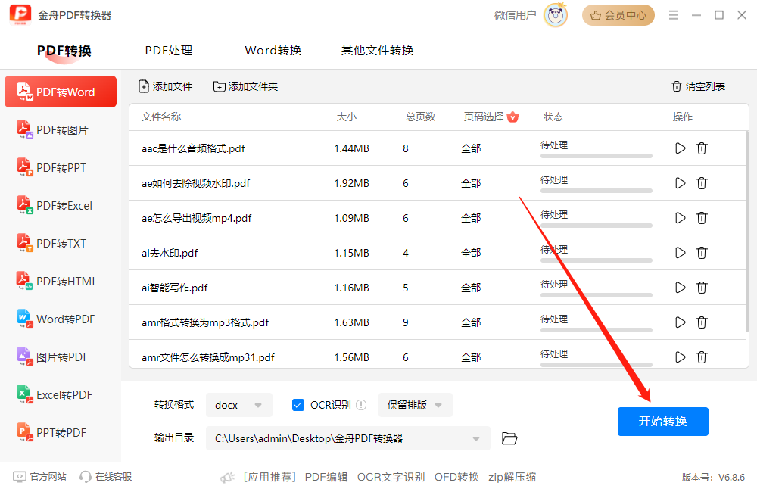The image size is (757, 492).
Task: Expand the 保留排版 dropdown
Action: point(415,405)
